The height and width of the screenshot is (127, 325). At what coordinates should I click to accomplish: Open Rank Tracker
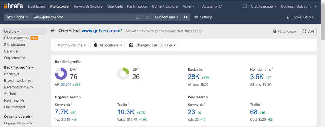[x=137, y=6]
